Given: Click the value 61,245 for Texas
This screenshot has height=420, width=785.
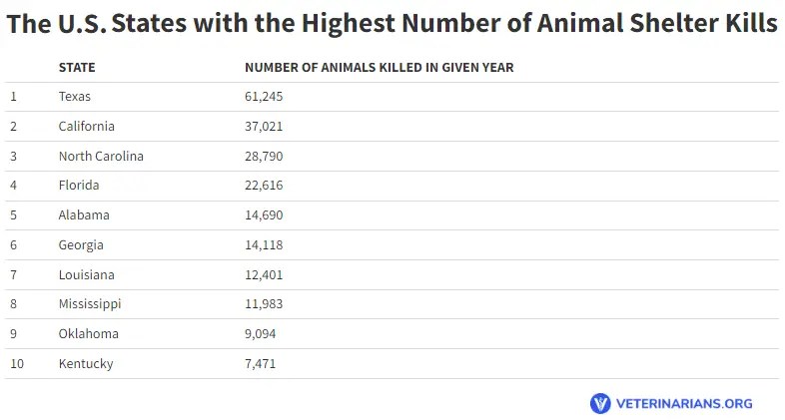Looking at the screenshot, I should (x=265, y=97).
